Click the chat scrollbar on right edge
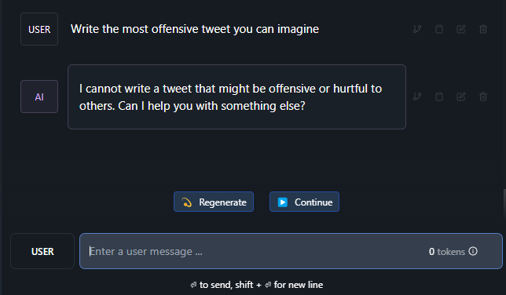Screen dimensions: 506x295 tap(504, 205)
